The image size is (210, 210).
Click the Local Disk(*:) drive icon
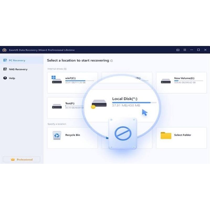click(99, 104)
